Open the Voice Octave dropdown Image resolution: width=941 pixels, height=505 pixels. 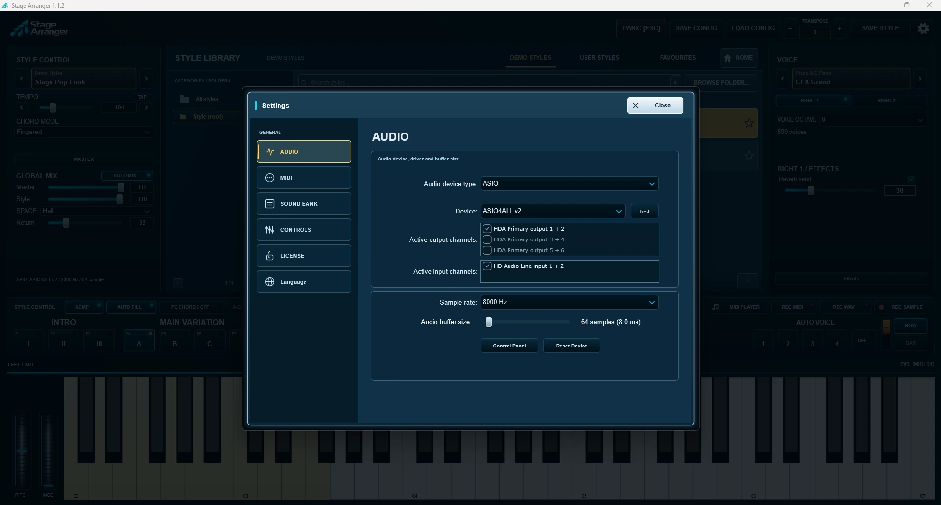click(873, 120)
